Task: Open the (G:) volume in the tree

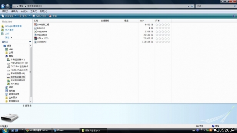Action: (16, 73)
